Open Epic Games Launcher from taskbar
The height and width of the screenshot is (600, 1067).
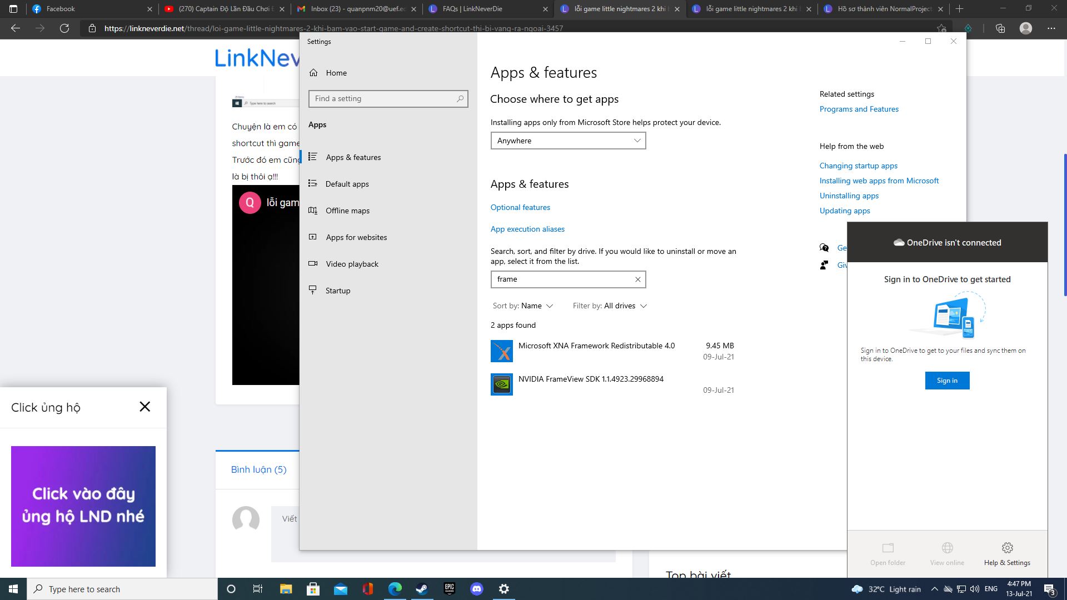point(449,589)
